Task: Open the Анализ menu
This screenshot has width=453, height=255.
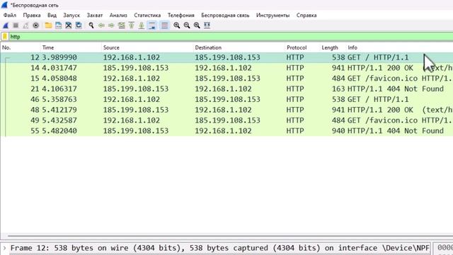Action: [x=118, y=16]
